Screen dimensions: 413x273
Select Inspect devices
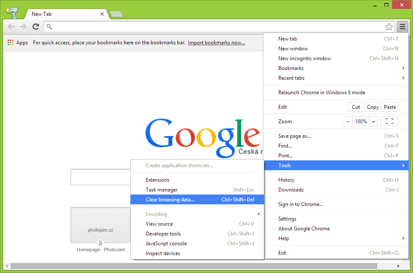click(x=197, y=253)
